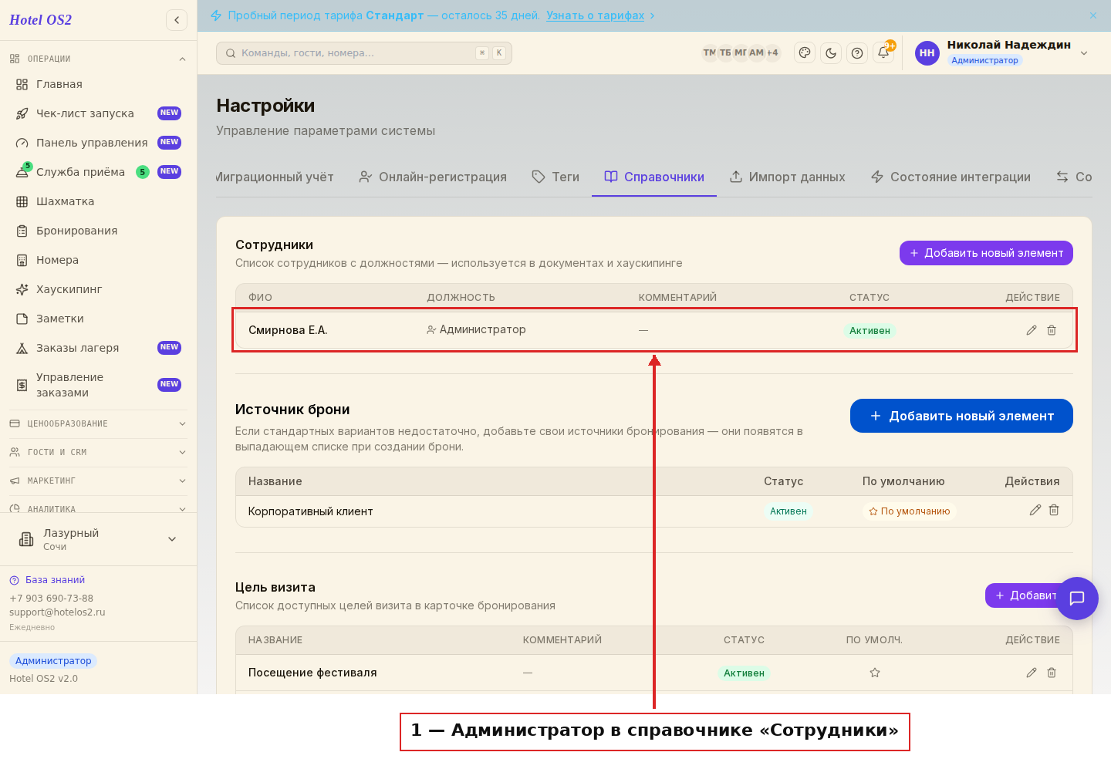Expand ГОСТИ И CRM sidebar group
Screen dimensions: 1111x769
click(x=98, y=452)
